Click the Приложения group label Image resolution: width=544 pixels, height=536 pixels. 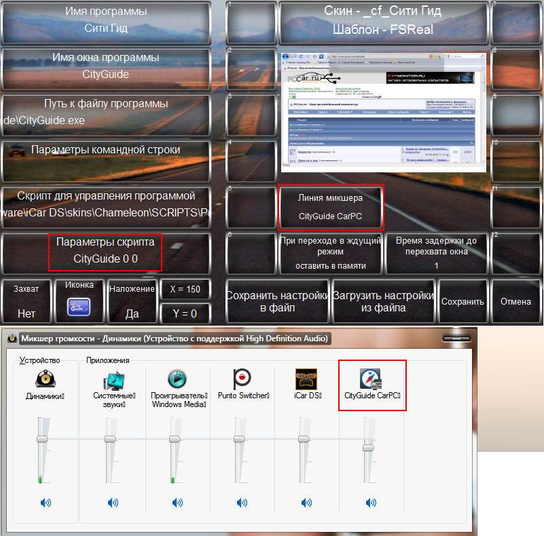107,360
